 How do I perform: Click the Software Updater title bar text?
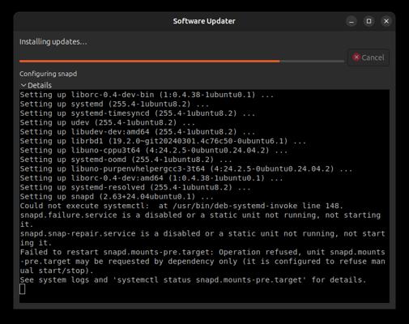pos(204,21)
